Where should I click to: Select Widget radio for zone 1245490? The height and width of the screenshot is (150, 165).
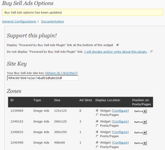coord(97,142)
